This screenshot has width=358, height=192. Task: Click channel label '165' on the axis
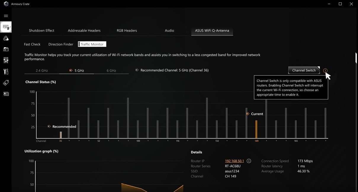pos(296,141)
